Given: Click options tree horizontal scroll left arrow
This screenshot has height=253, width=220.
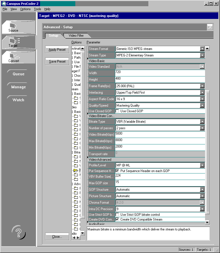Looking at the screenshot, I should pos(74,237).
